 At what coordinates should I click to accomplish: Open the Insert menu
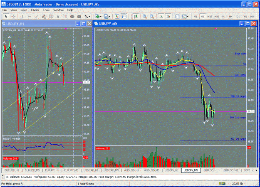tap(24, 10)
